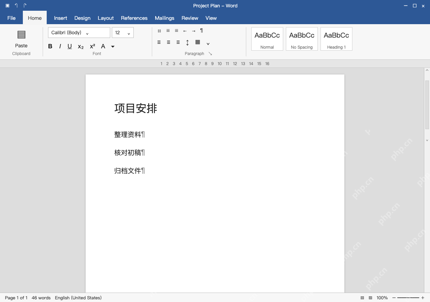Click the zoom slider in the status bar
Viewport: 430px width, 302px height.
[408, 298]
